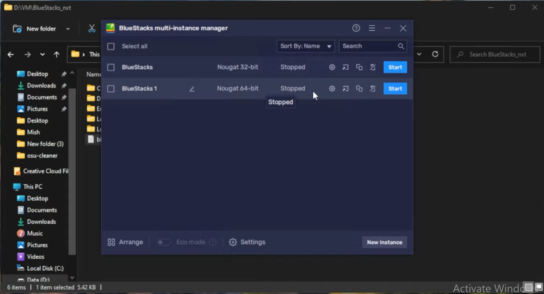The image size is (544, 294).
Task: Go up one folder level in Explorer
Action: [56, 55]
